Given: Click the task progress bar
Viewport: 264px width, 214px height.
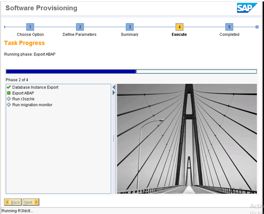Looking at the screenshot, I should tap(131, 71).
